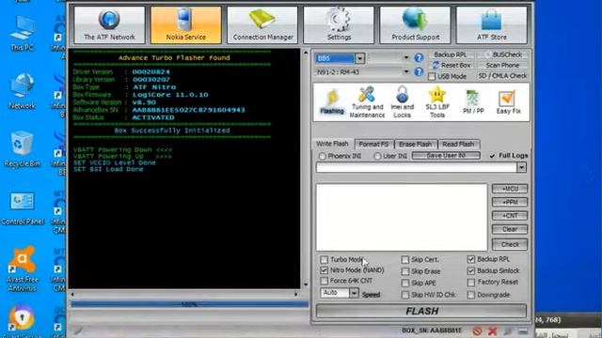Toggle Full Logs checkbox
Image resolution: width=602 pixels, height=338 pixels.
click(x=492, y=156)
